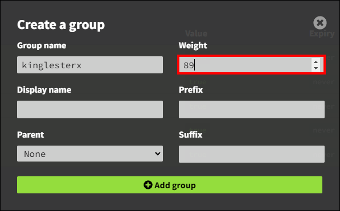This screenshot has height=211, width=340.
Task: Decrease Weight with the down arrow
Action: (x=316, y=68)
